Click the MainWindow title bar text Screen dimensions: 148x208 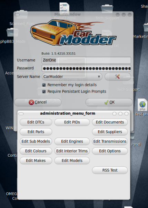coord(68,14)
